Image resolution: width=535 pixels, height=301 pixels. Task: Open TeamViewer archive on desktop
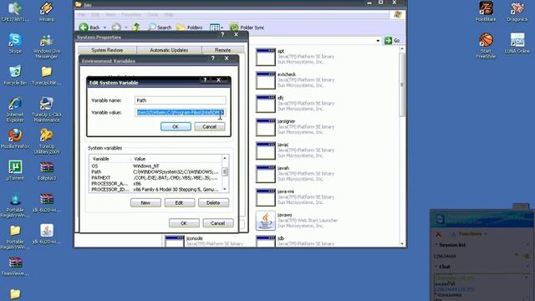15,266
